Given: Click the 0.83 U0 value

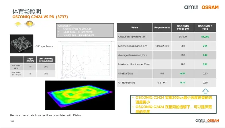Looking at the screenshot, I should pos(205,73).
